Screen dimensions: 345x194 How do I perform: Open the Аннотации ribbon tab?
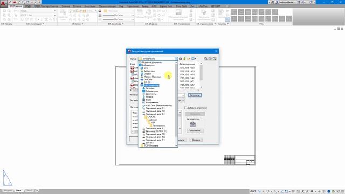coord(90,6)
